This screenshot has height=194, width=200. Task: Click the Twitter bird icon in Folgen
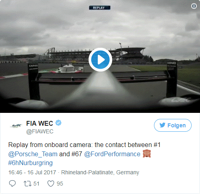tap(162, 125)
